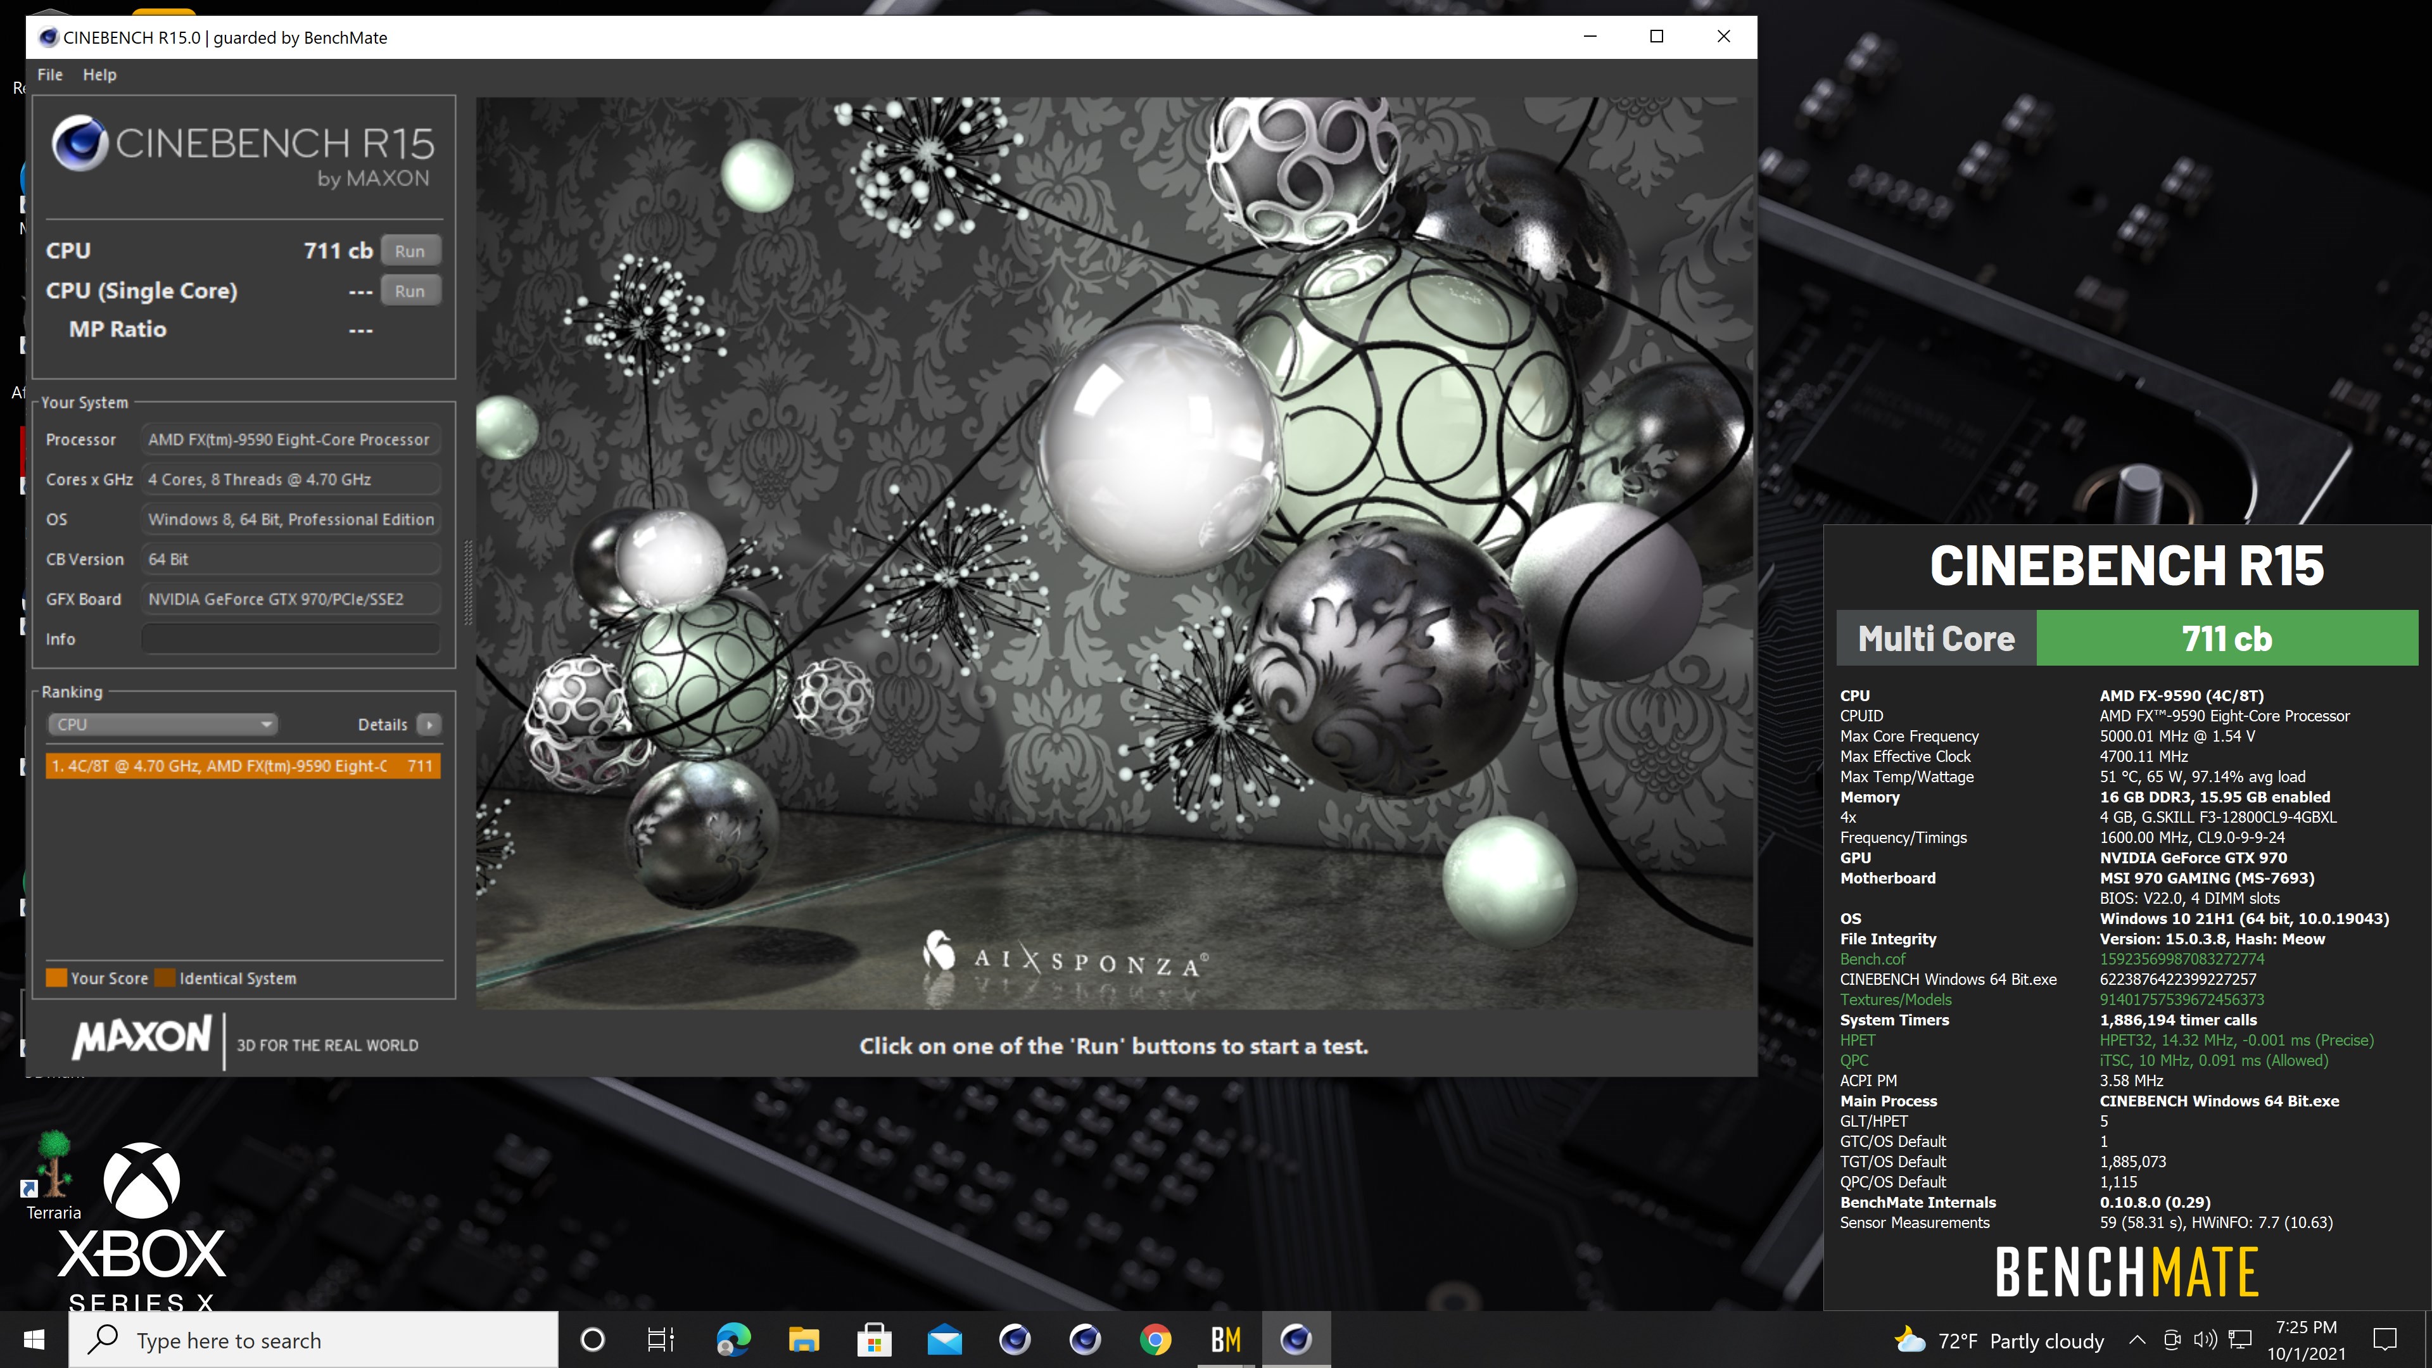Open first Cinebench icon beside Mail
The image size is (2432, 1368).
click(1015, 1339)
